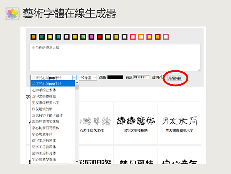Focus the text area containing 小白也能成為大師
This screenshot has width=231, height=174.
115,58
